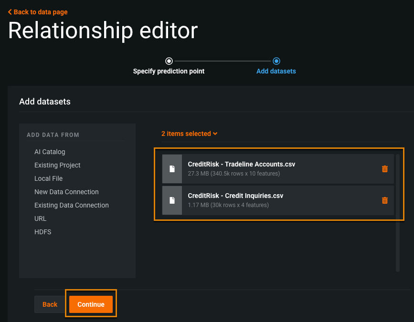Go back via Back to data page link

coord(41,12)
